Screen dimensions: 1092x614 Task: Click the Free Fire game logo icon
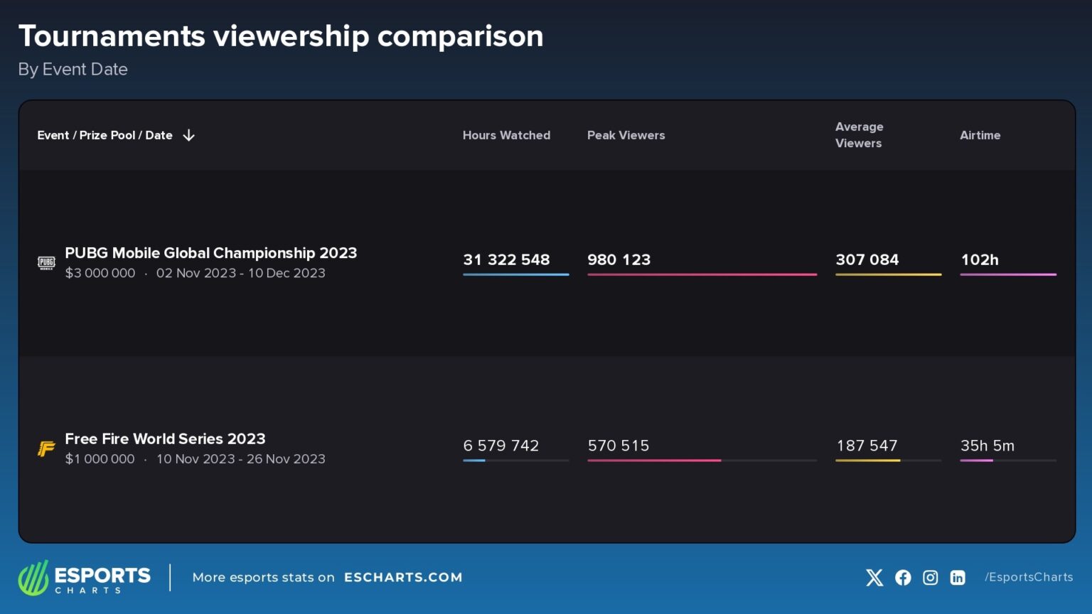pyautogui.click(x=46, y=448)
